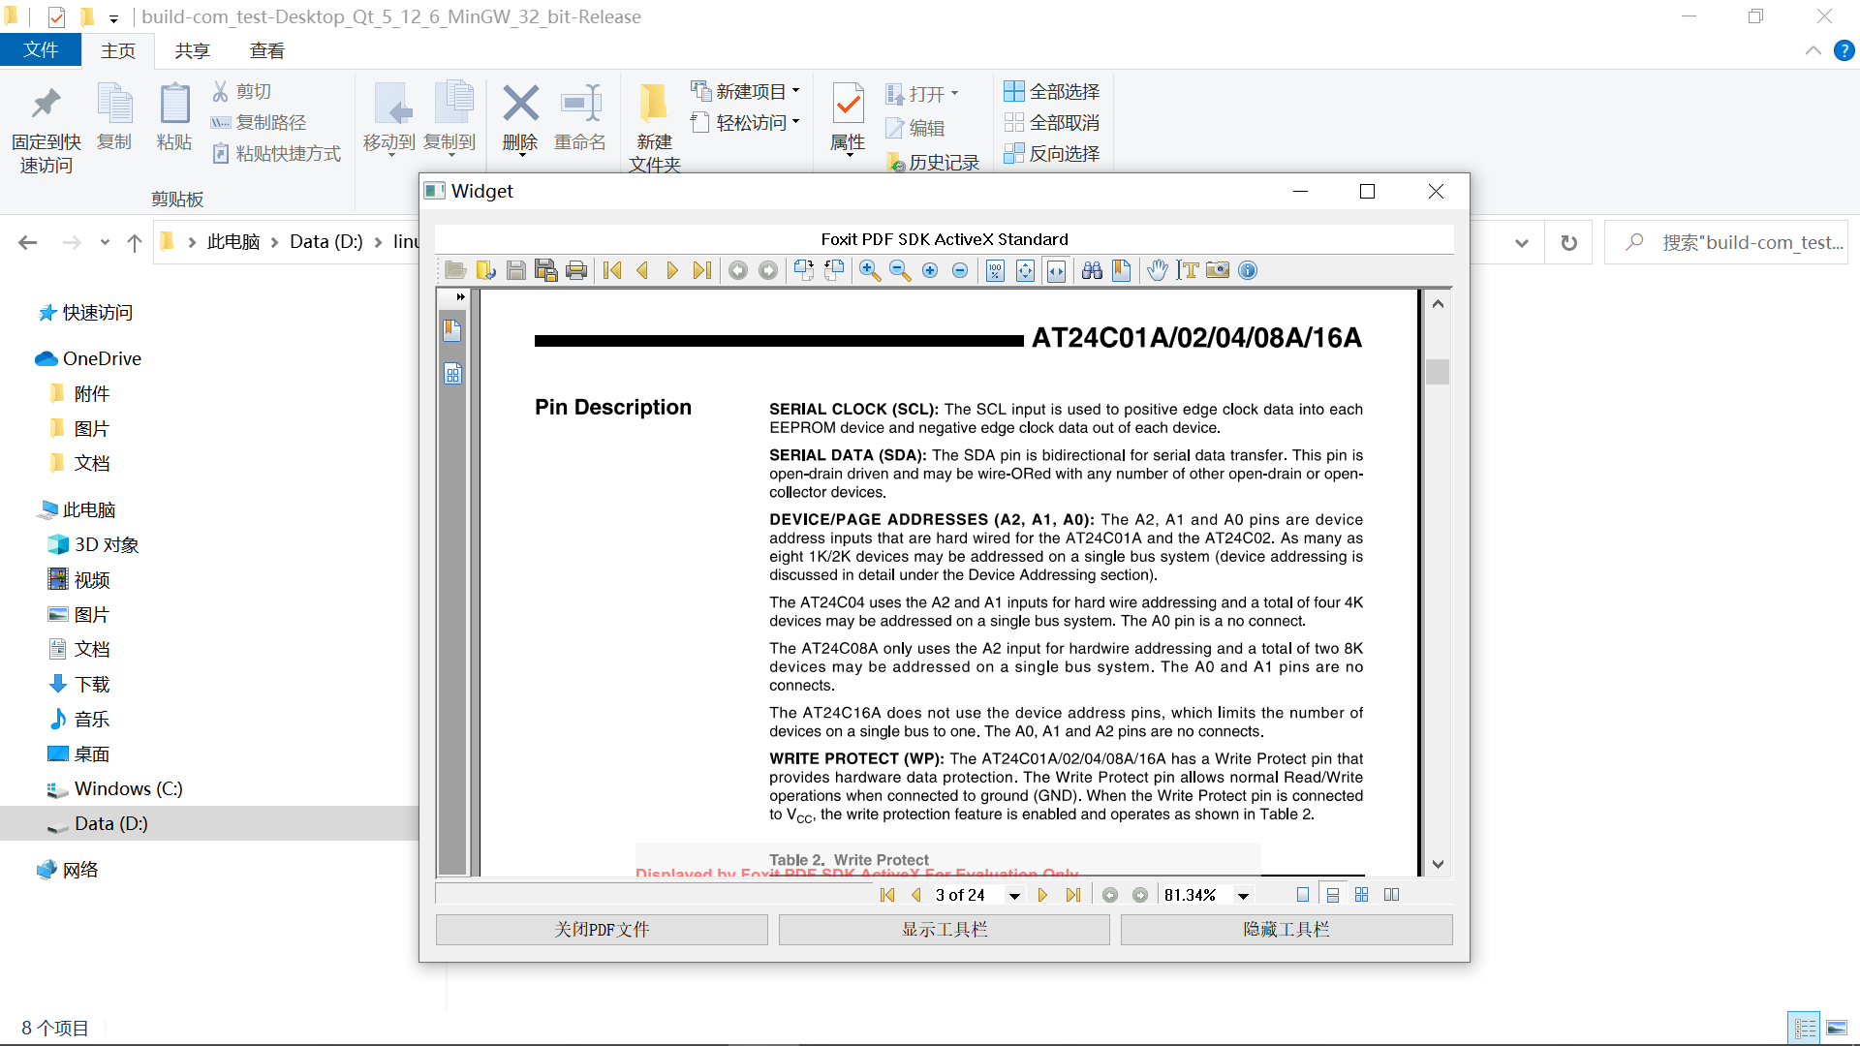Click the rotate page clockwise icon
This screenshot has width=1860, height=1046.
pyautogui.click(x=803, y=271)
